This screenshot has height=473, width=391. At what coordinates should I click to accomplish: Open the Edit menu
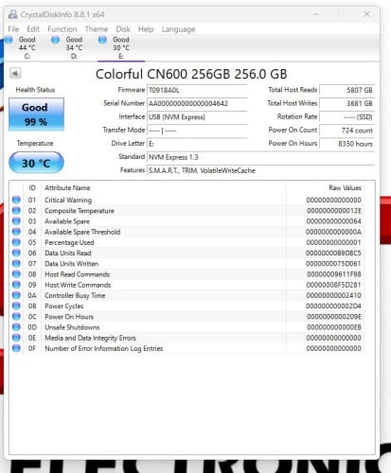tap(33, 29)
